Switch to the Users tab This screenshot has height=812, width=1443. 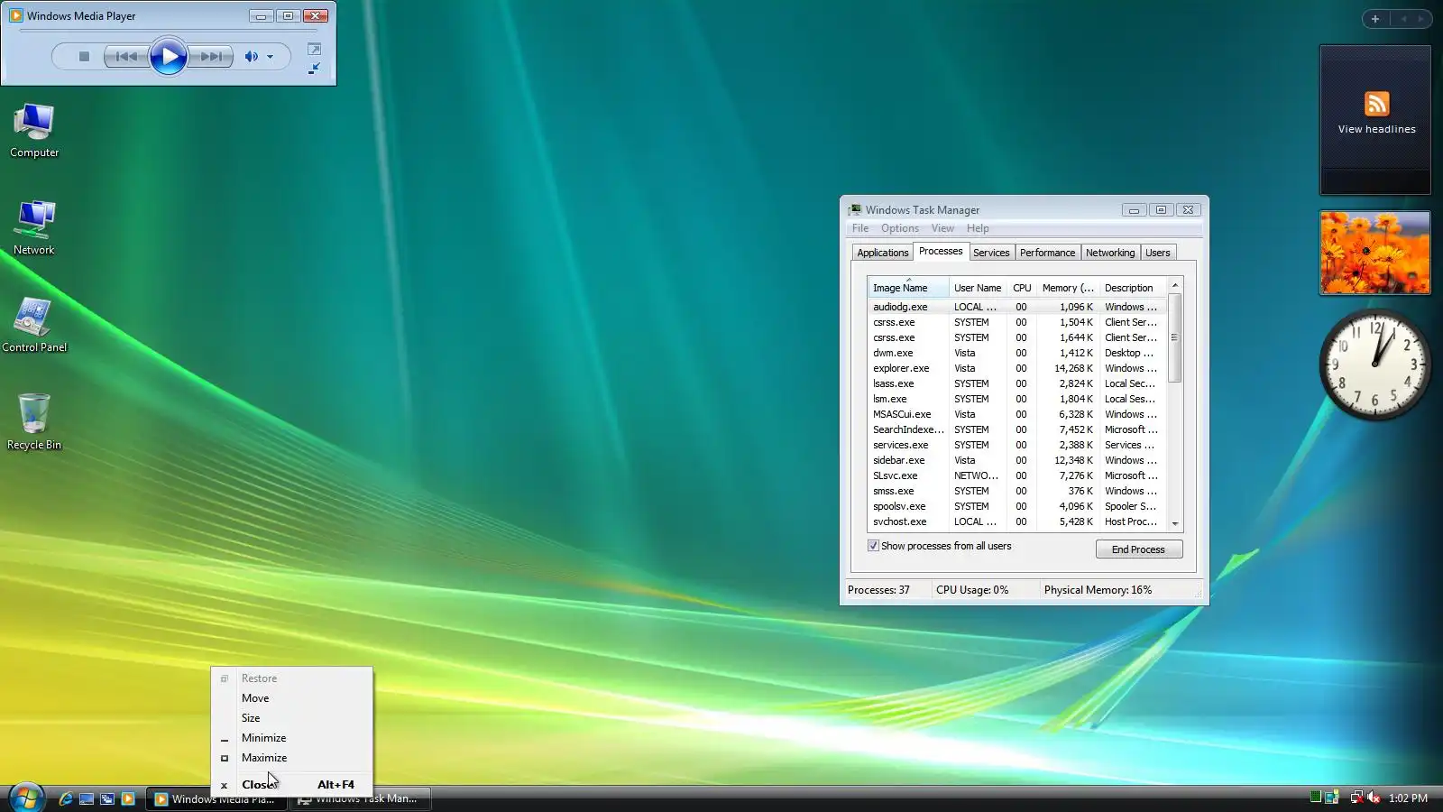click(1158, 253)
